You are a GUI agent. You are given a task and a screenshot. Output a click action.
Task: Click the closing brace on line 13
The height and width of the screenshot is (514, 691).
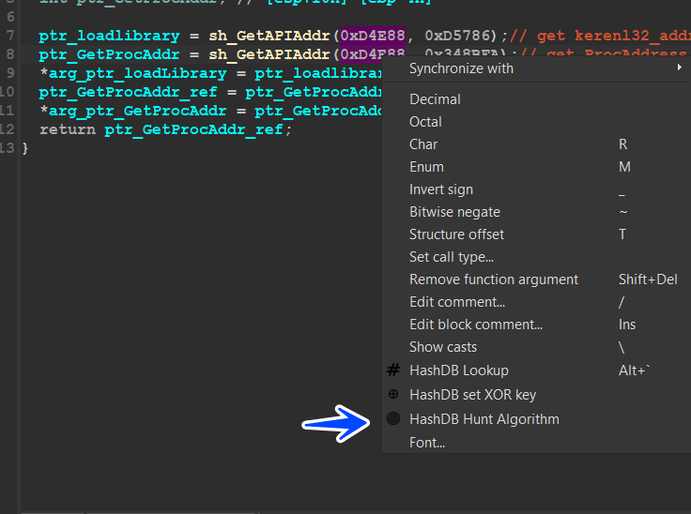point(25,148)
